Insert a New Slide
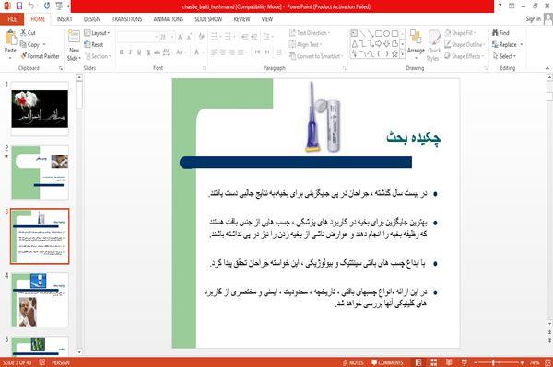The image size is (553, 367). (x=74, y=46)
